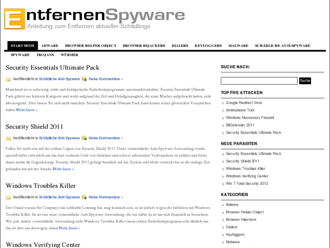
Task: Open Malware category in Kategorien
Action: click(233, 242)
